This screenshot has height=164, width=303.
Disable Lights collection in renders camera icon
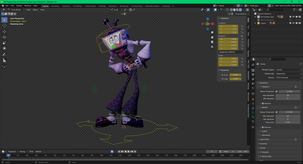(300, 23)
